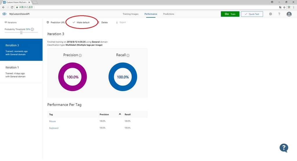Open a new browser tab
Screen dimensions: 297x161
click(x=35, y=2)
